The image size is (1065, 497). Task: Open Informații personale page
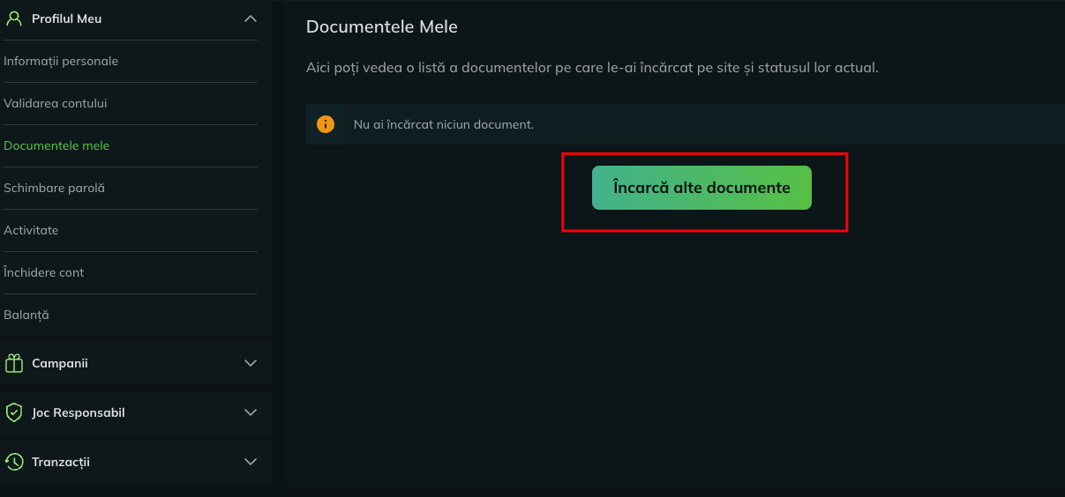[x=61, y=61]
